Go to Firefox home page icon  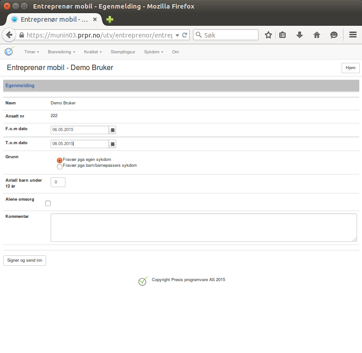317,35
